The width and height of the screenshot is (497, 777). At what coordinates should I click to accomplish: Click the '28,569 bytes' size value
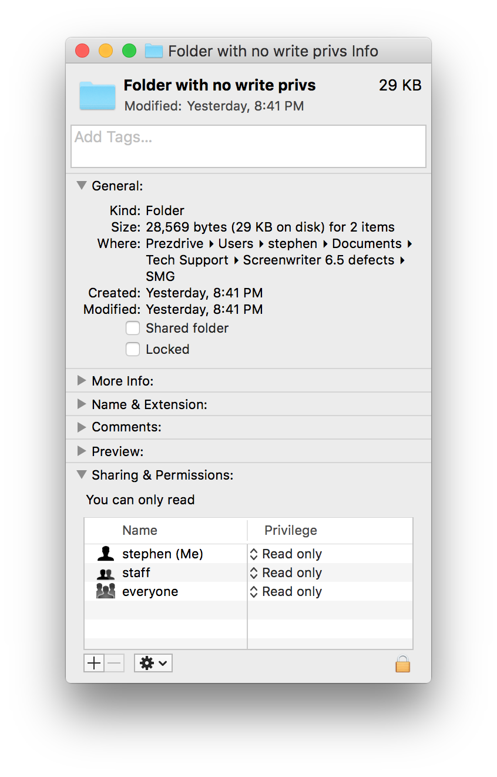[187, 227]
